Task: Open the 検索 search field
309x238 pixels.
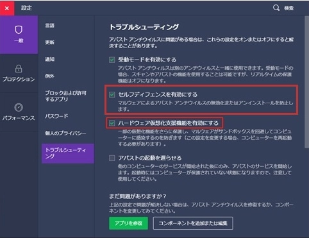Action: (288, 8)
